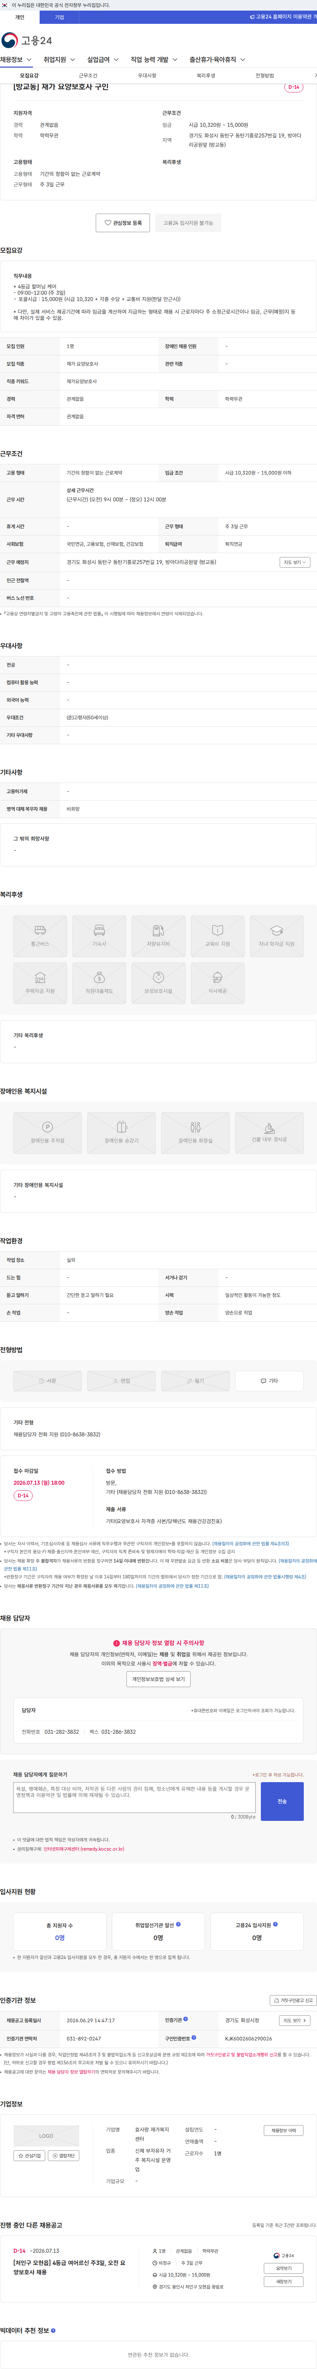Open 지도 보기 for 경기도 화성시청
This screenshot has width=317, height=2369.
click(x=294, y=2021)
